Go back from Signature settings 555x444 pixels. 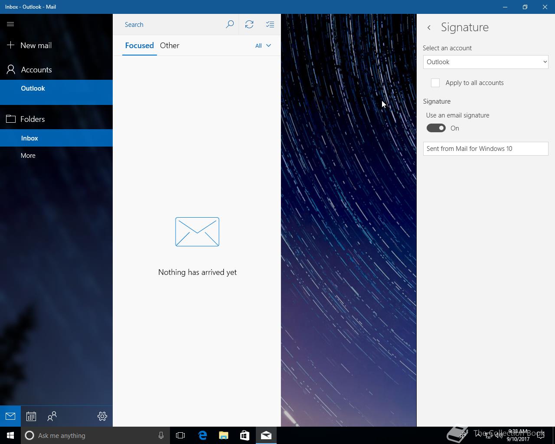pos(429,27)
